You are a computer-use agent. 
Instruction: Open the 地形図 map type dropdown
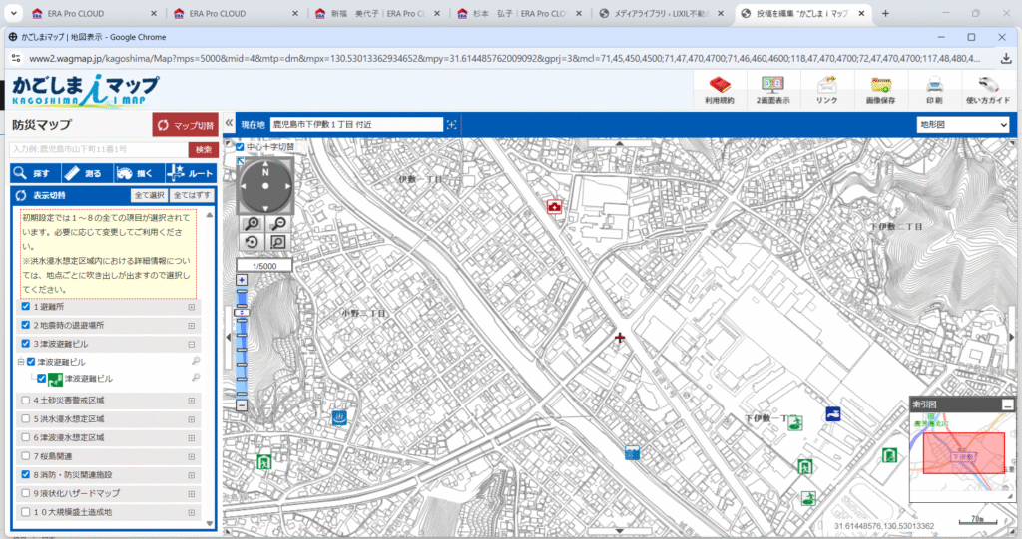(963, 125)
